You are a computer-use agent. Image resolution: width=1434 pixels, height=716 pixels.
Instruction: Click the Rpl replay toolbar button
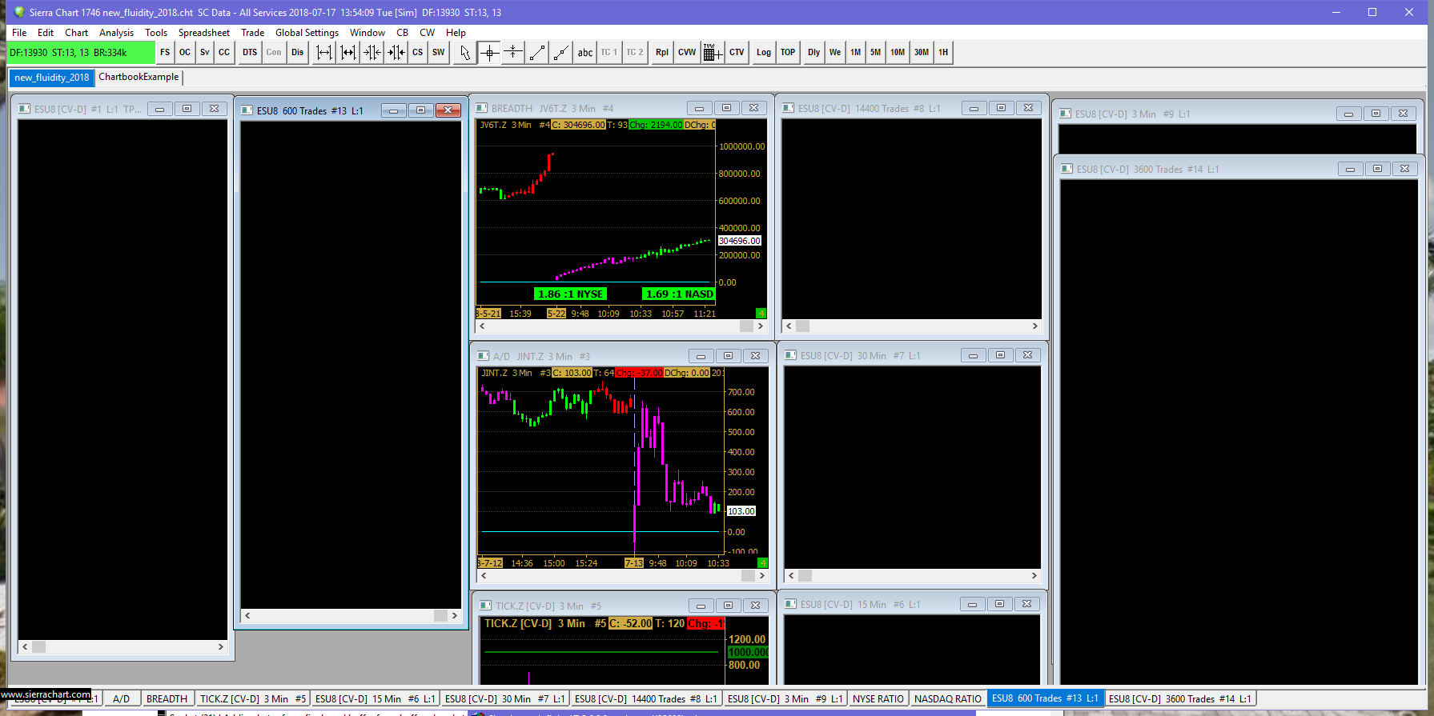662,53
